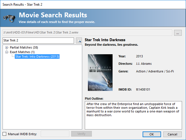The image size is (186, 140).
Task: Click the magnifier search icon button
Action: [x=79, y=41]
